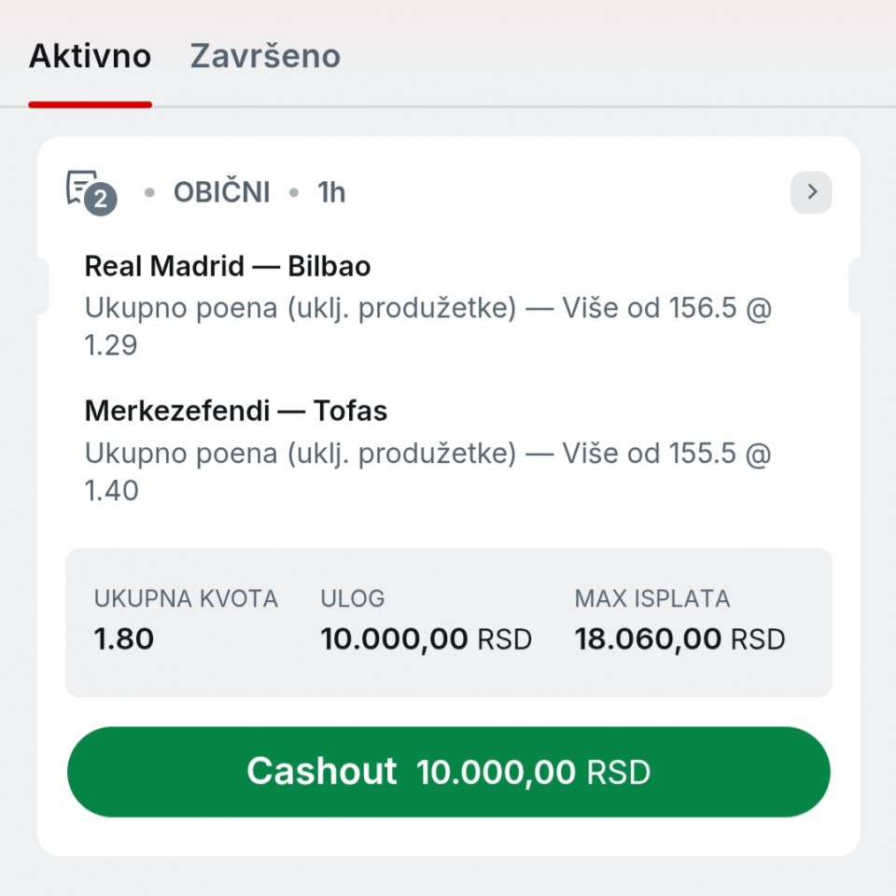Image resolution: width=896 pixels, height=896 pixels.
Task: Select the Više od 155.5 bet description
Action: coord(427,454)
